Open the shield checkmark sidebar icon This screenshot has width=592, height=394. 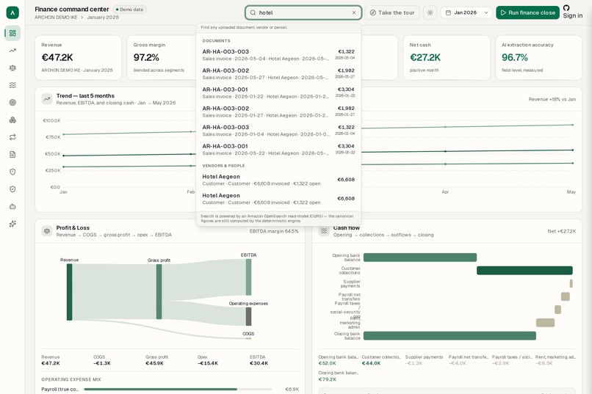(x=12, y=189)
